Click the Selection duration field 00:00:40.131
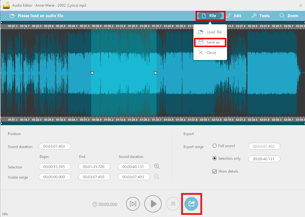Screen dimensions: 305x217 (x=134, y=167)
